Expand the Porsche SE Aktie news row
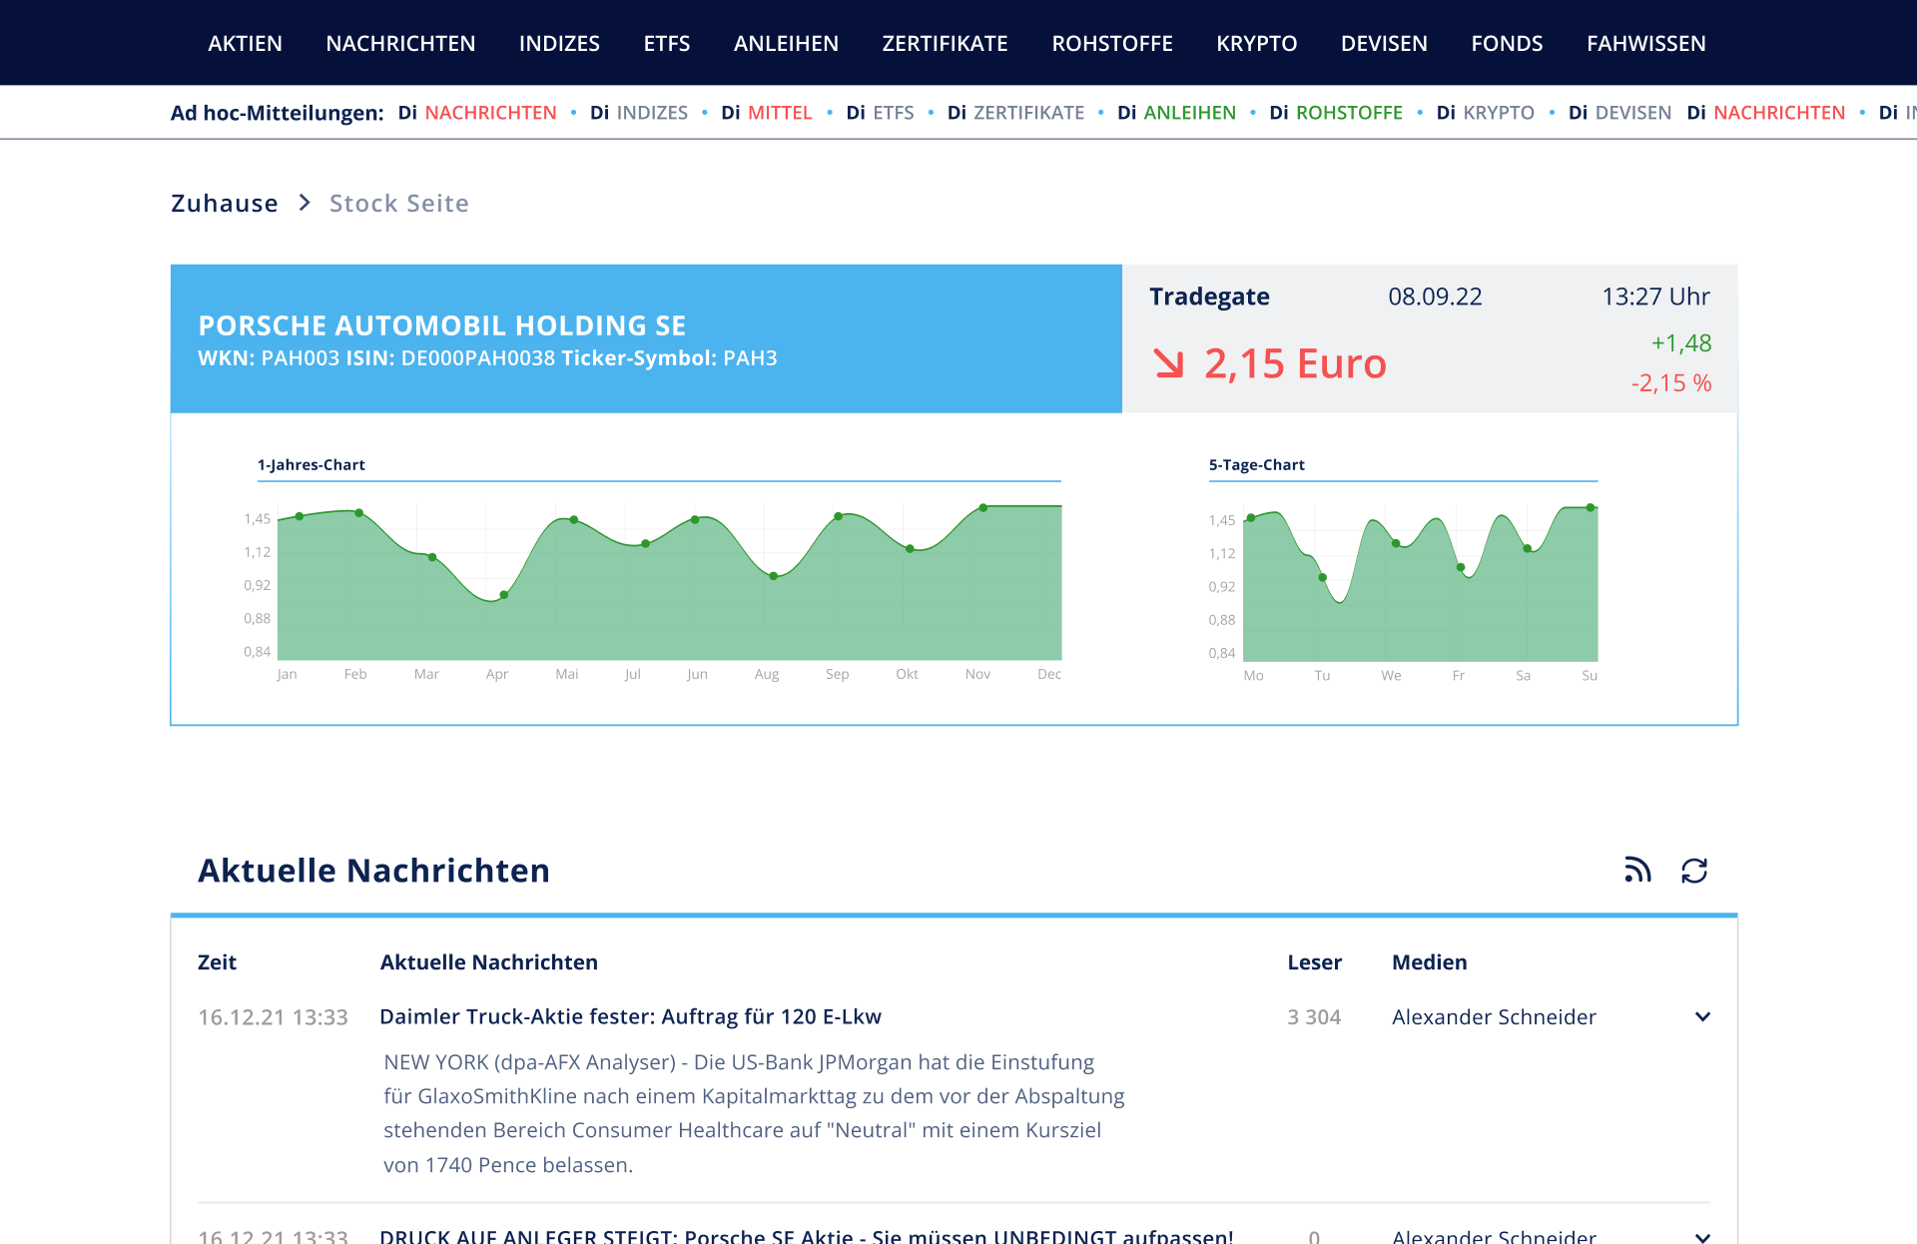Screen dimensions: 1917x1244 pos(1702,1236)
